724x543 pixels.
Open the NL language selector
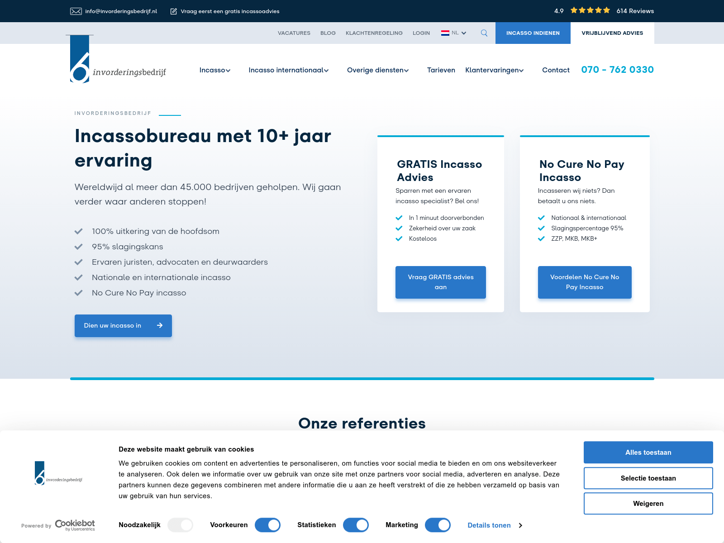click(x=454, y=33)
